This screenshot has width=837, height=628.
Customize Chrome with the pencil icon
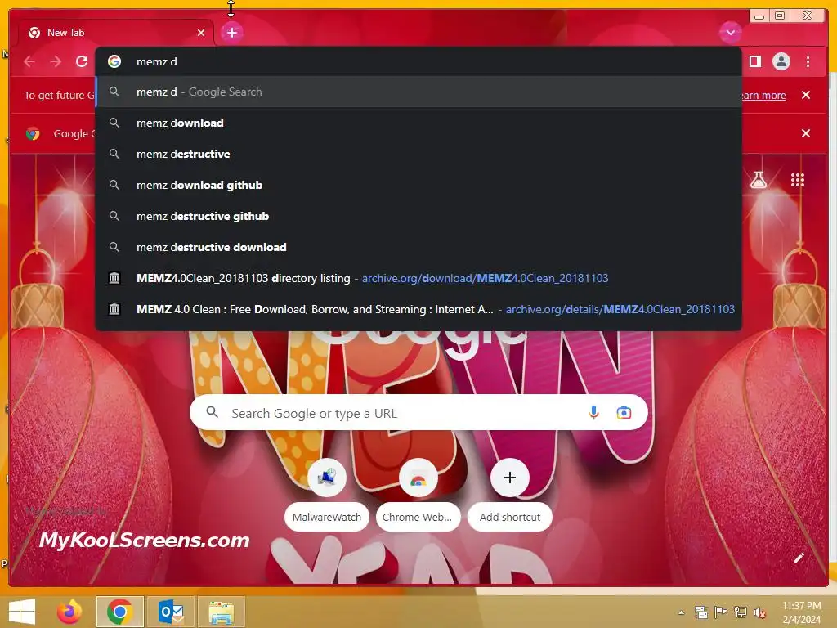(x=799, y=558)
